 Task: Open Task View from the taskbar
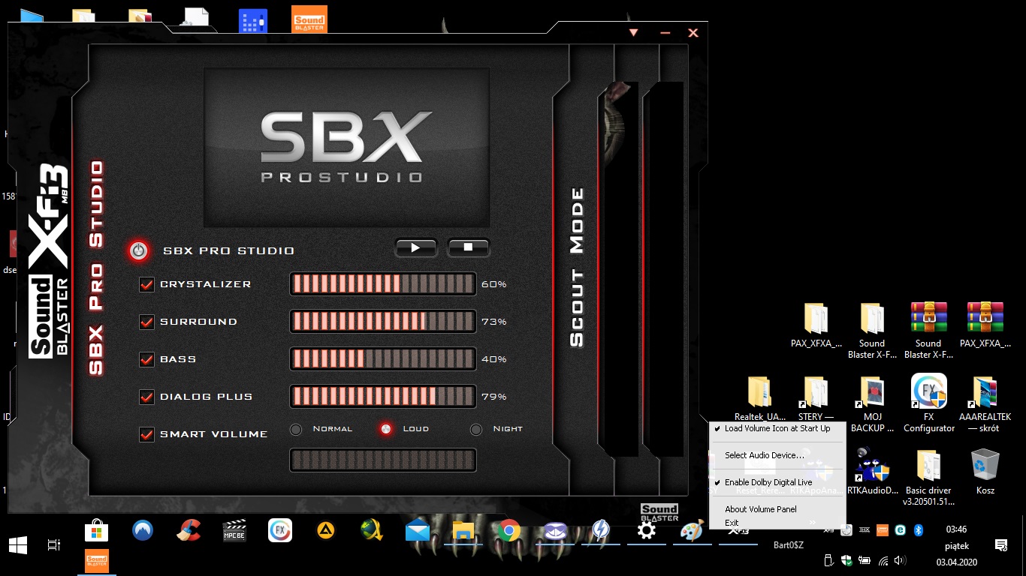click(54, 544)
